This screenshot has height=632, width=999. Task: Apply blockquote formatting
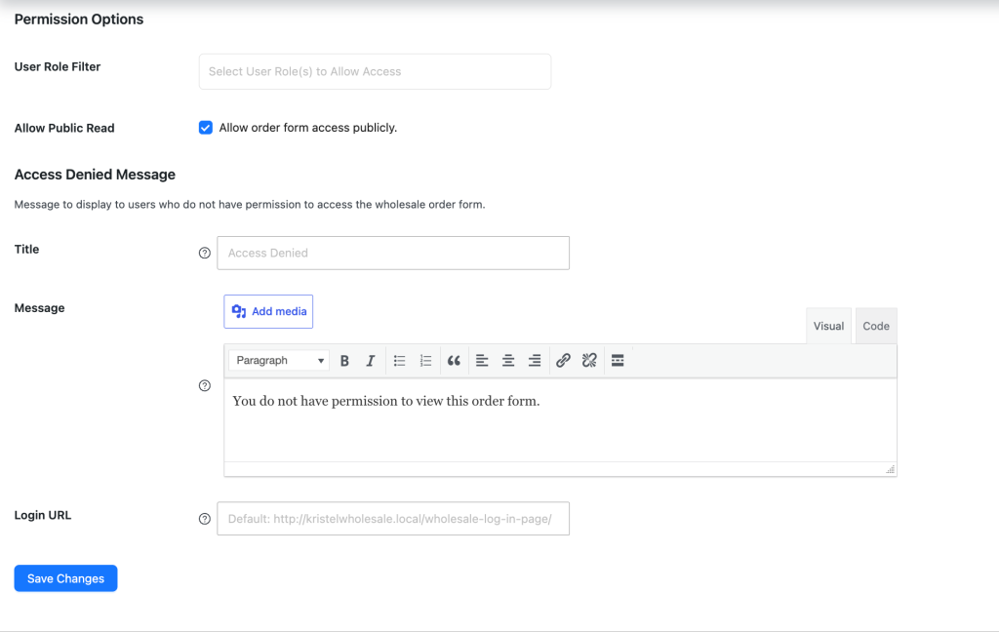click(454, 361)
